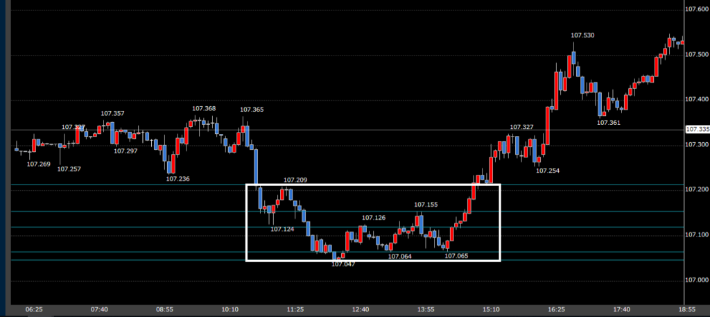Click the 107.236 low label
This screenshot has width=710, height=317.
click(177, 179)
